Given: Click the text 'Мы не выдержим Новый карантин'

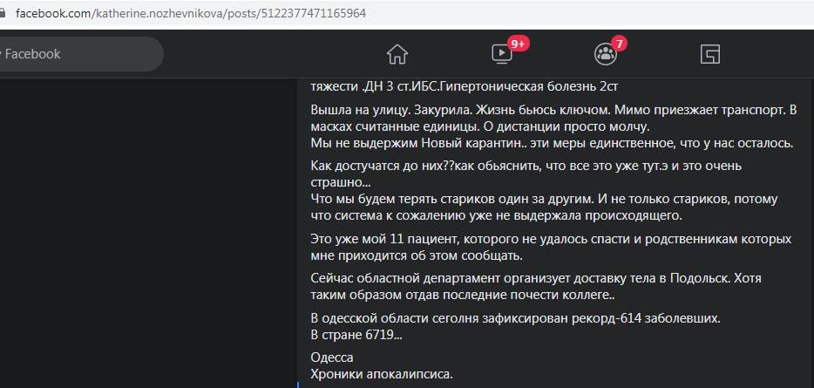Looking at the screenshot, I should point(416,144).
